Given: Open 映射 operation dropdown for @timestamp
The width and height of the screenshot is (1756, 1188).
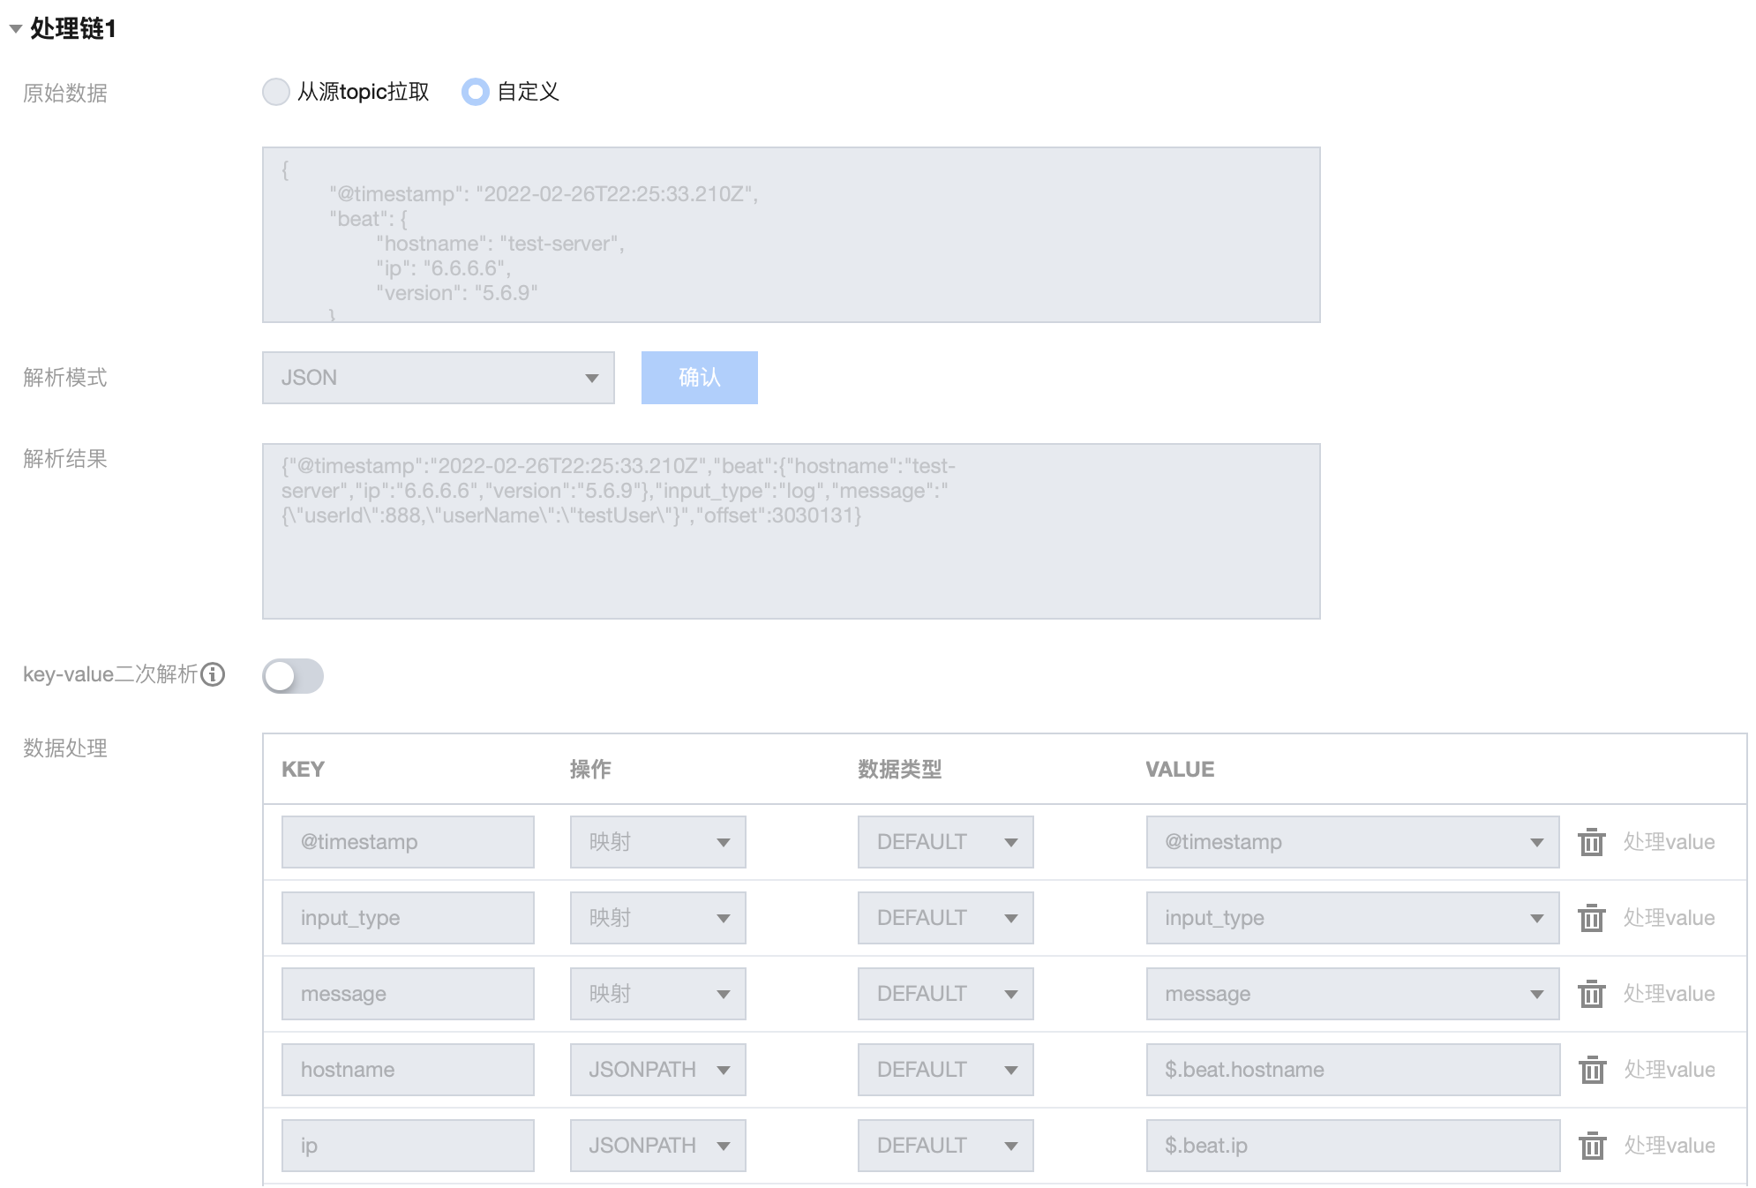Looking at the screenshot, I should point(657,842).
